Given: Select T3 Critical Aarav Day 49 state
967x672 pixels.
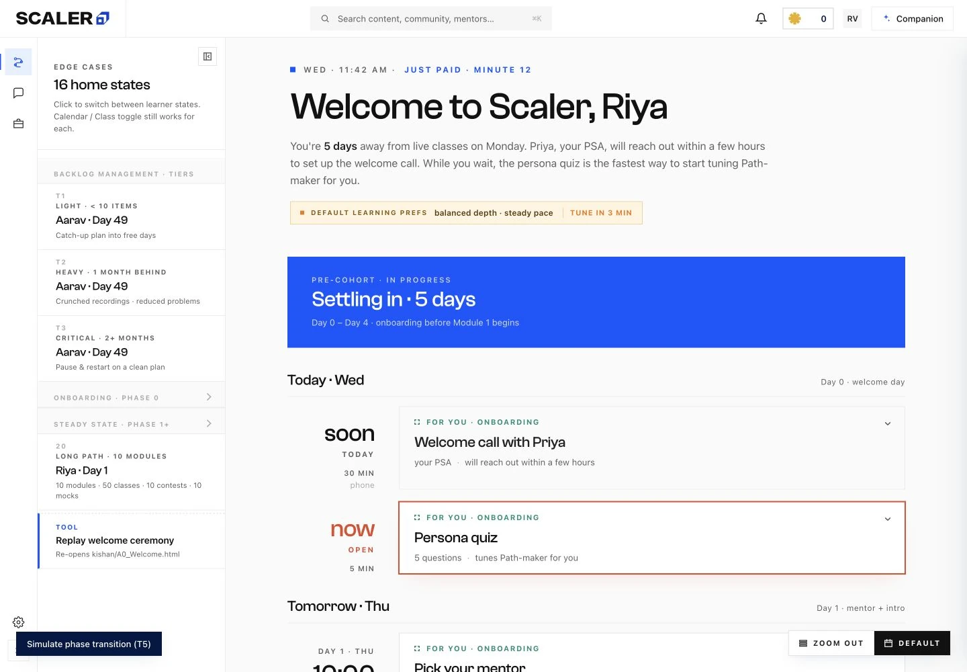Looking at the screenshot, I should 132,348.
